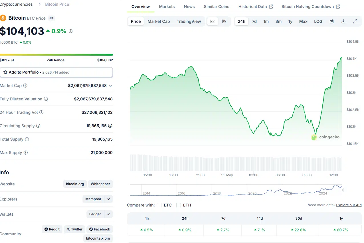Open the Ledger wallet link
The height and width of the screenshot is (243, 364).
coord(95,214)
